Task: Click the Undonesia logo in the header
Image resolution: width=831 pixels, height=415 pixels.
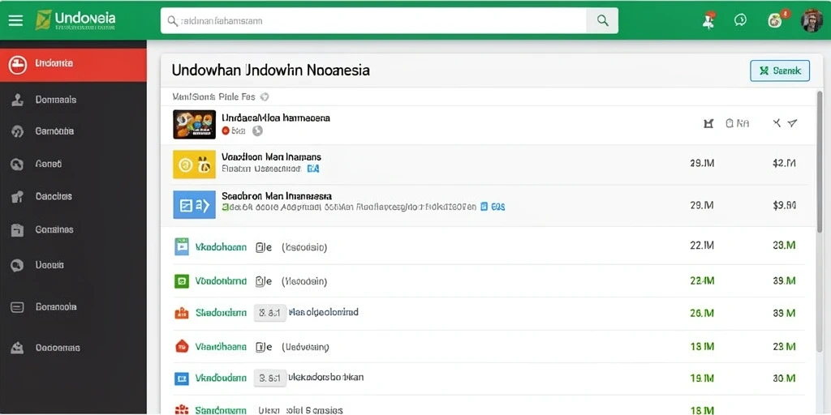Action: (x=75, y=20)
